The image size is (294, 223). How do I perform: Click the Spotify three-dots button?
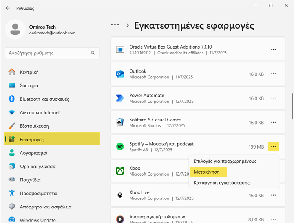[x=273, y=147]
